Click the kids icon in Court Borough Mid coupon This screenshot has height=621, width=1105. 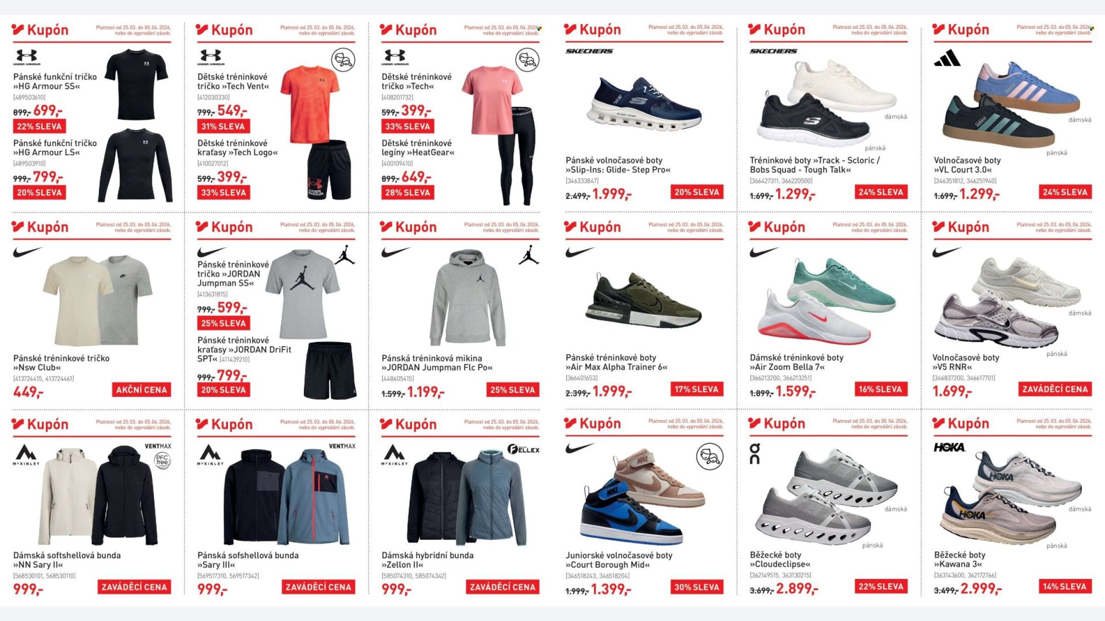point(710,457)
